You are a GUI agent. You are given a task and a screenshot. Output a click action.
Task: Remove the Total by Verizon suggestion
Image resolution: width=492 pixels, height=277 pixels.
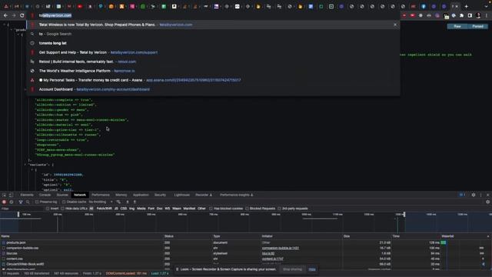[395, 25]
